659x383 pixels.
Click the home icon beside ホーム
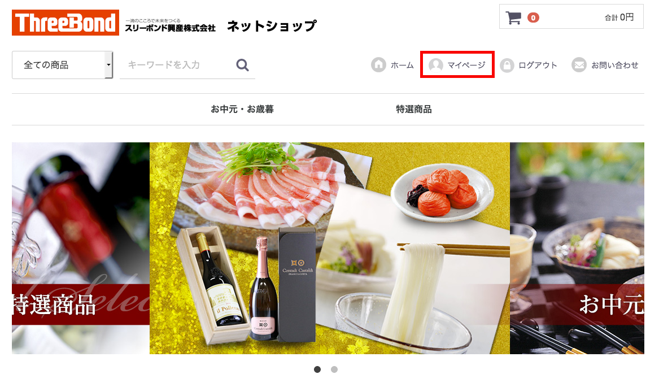coord(378,65)
